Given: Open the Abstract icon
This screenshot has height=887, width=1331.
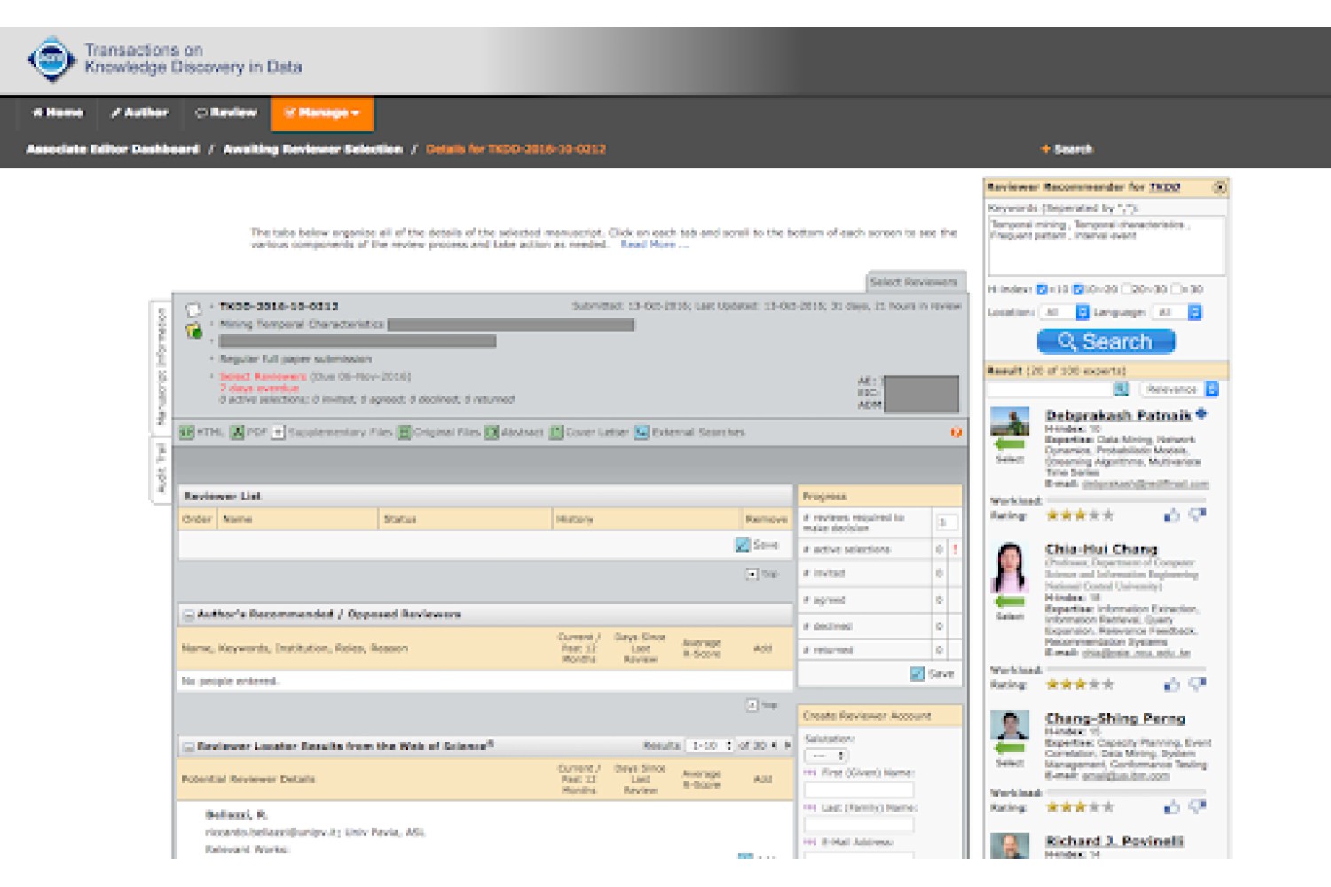Looking at the screenshot, I should coord(492,432).
